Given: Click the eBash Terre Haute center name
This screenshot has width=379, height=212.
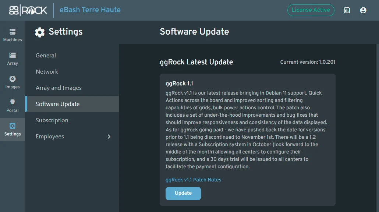Looking at the screenshot, I should [90, 10].
